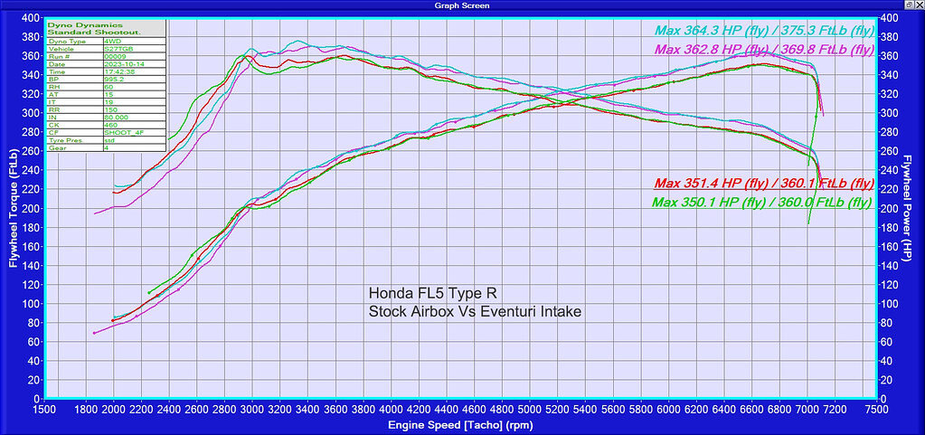Click the Honda FL5 Type R annotation
Image resolution: width=925 pixels, height=435 pixels.
(x=432, y=293)
